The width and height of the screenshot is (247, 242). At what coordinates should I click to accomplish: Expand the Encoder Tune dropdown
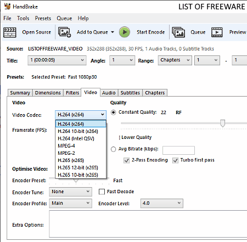(70, 192)
